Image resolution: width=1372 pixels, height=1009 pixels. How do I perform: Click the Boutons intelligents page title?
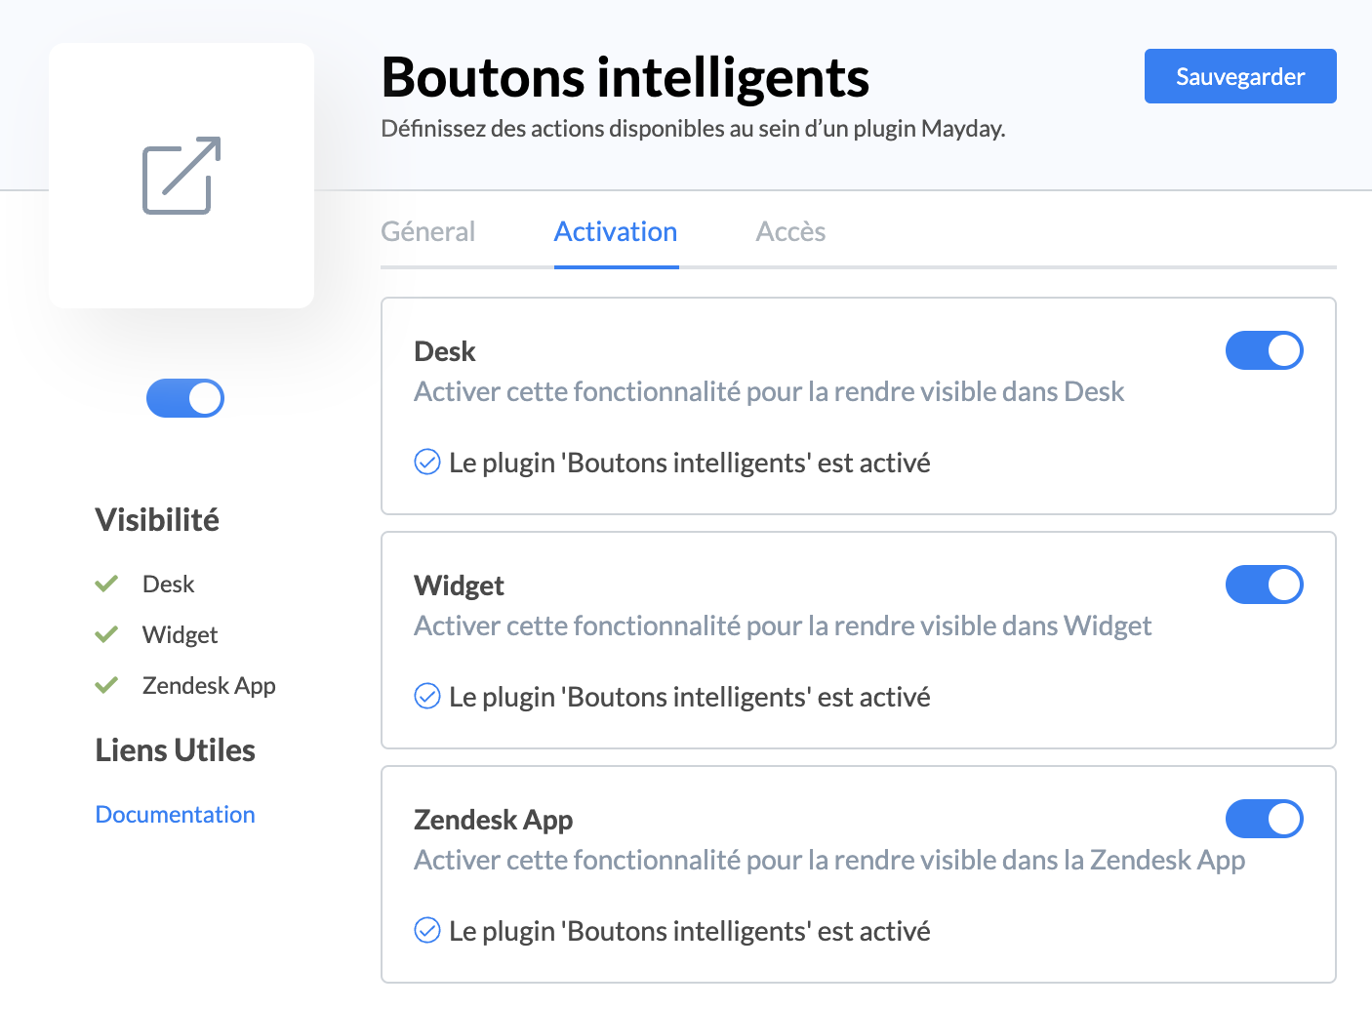[x=625, y=77]
